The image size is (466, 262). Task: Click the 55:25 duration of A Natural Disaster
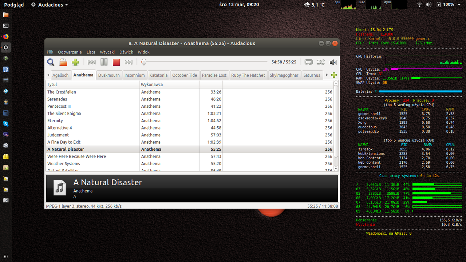click(216, 149)
